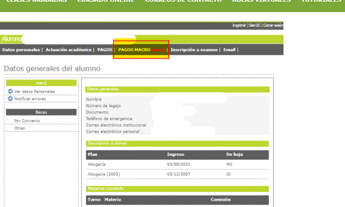
Task: Click the Alumno label in green bar
Action: [11, 39]
